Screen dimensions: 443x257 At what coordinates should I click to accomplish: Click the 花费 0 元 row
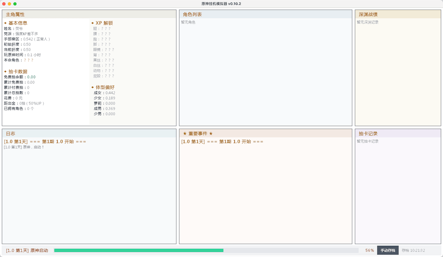pyautogui.click(x=13, y=98)
